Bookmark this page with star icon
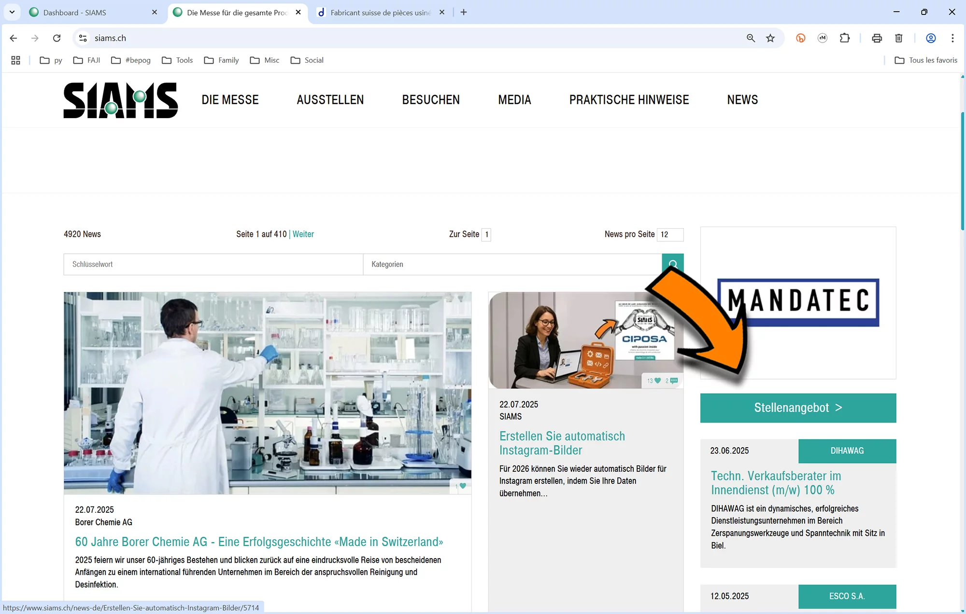The height and width of the screenshot is (614, 966). coord(770,38)
